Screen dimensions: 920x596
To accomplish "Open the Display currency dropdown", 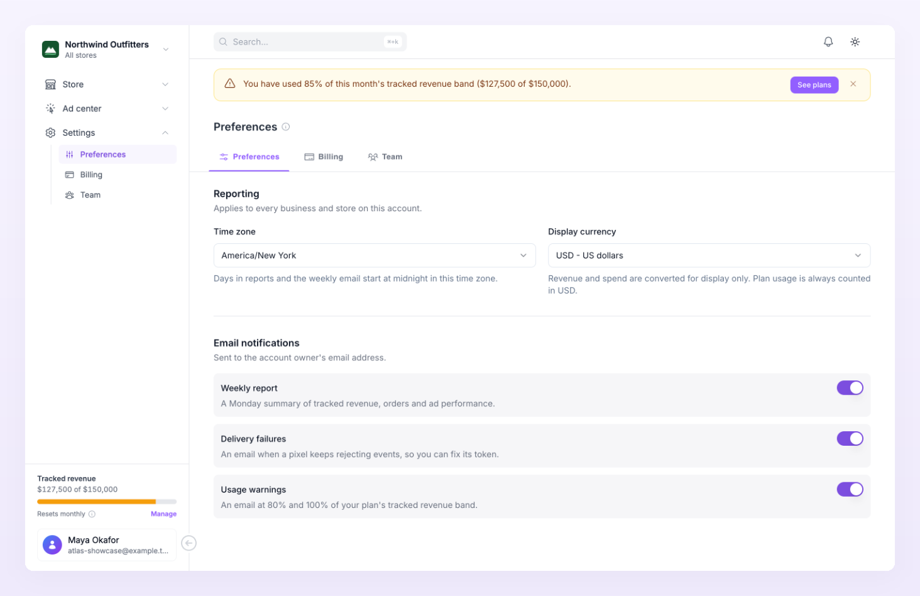I will [x=709, y=255].
